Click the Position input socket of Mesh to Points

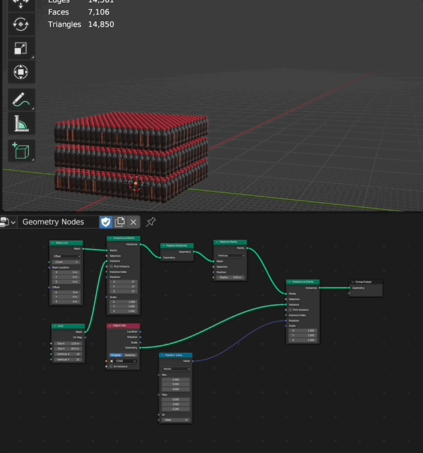pyautogui.click(x=214, y=272)
